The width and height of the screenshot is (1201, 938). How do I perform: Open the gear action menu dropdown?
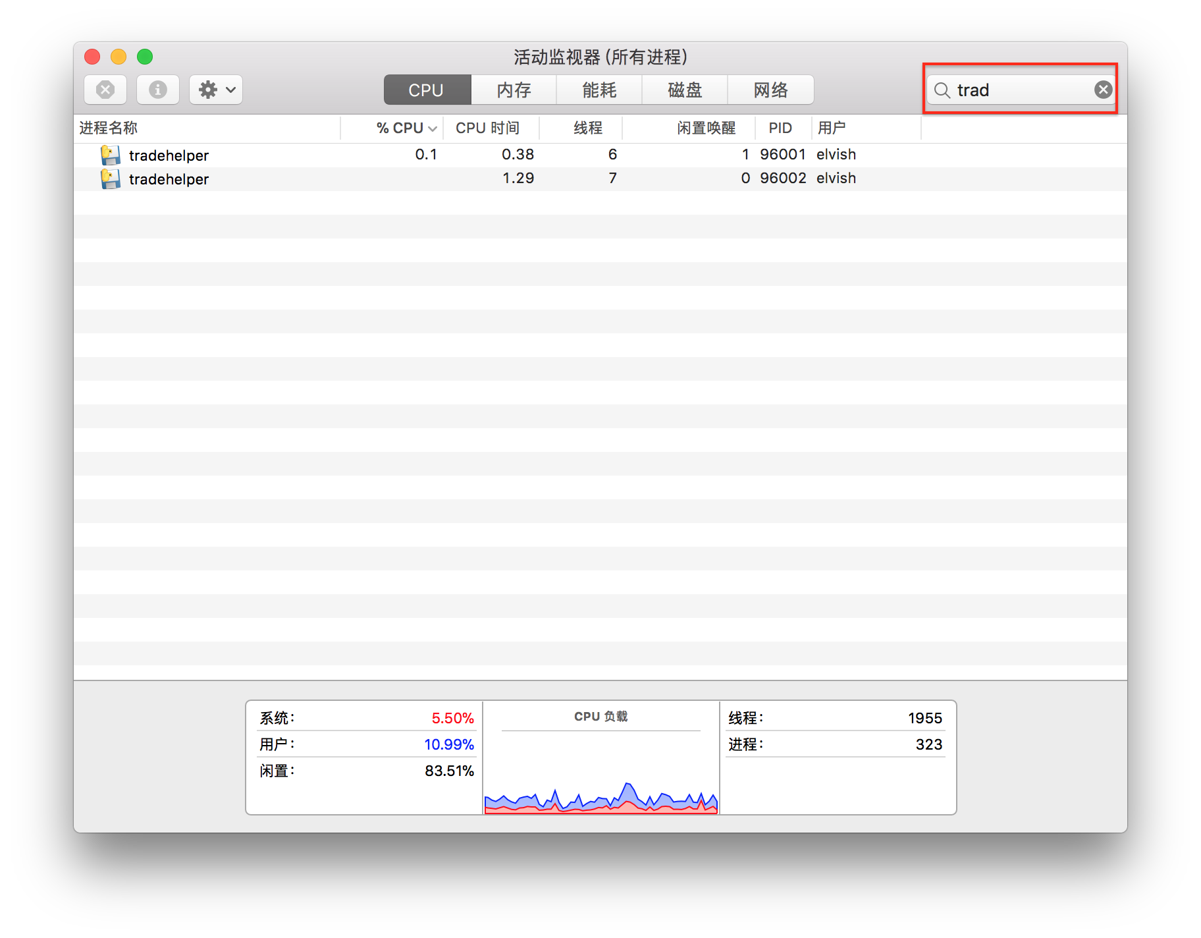[x=216, y=90]
